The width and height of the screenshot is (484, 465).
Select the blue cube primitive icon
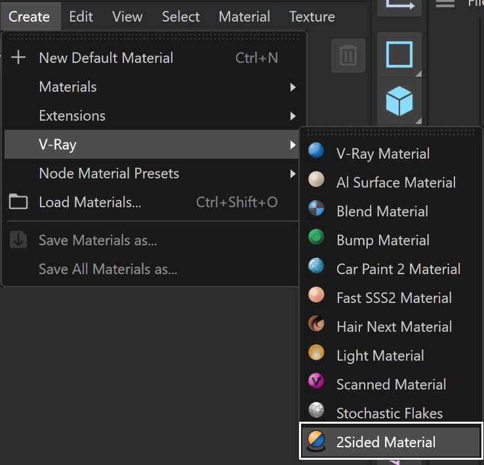[x=399, y=101]
